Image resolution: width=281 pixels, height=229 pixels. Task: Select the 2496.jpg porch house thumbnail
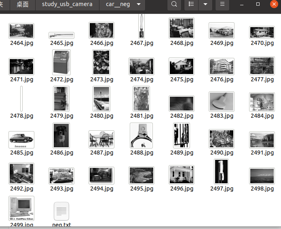click(182, 175)
